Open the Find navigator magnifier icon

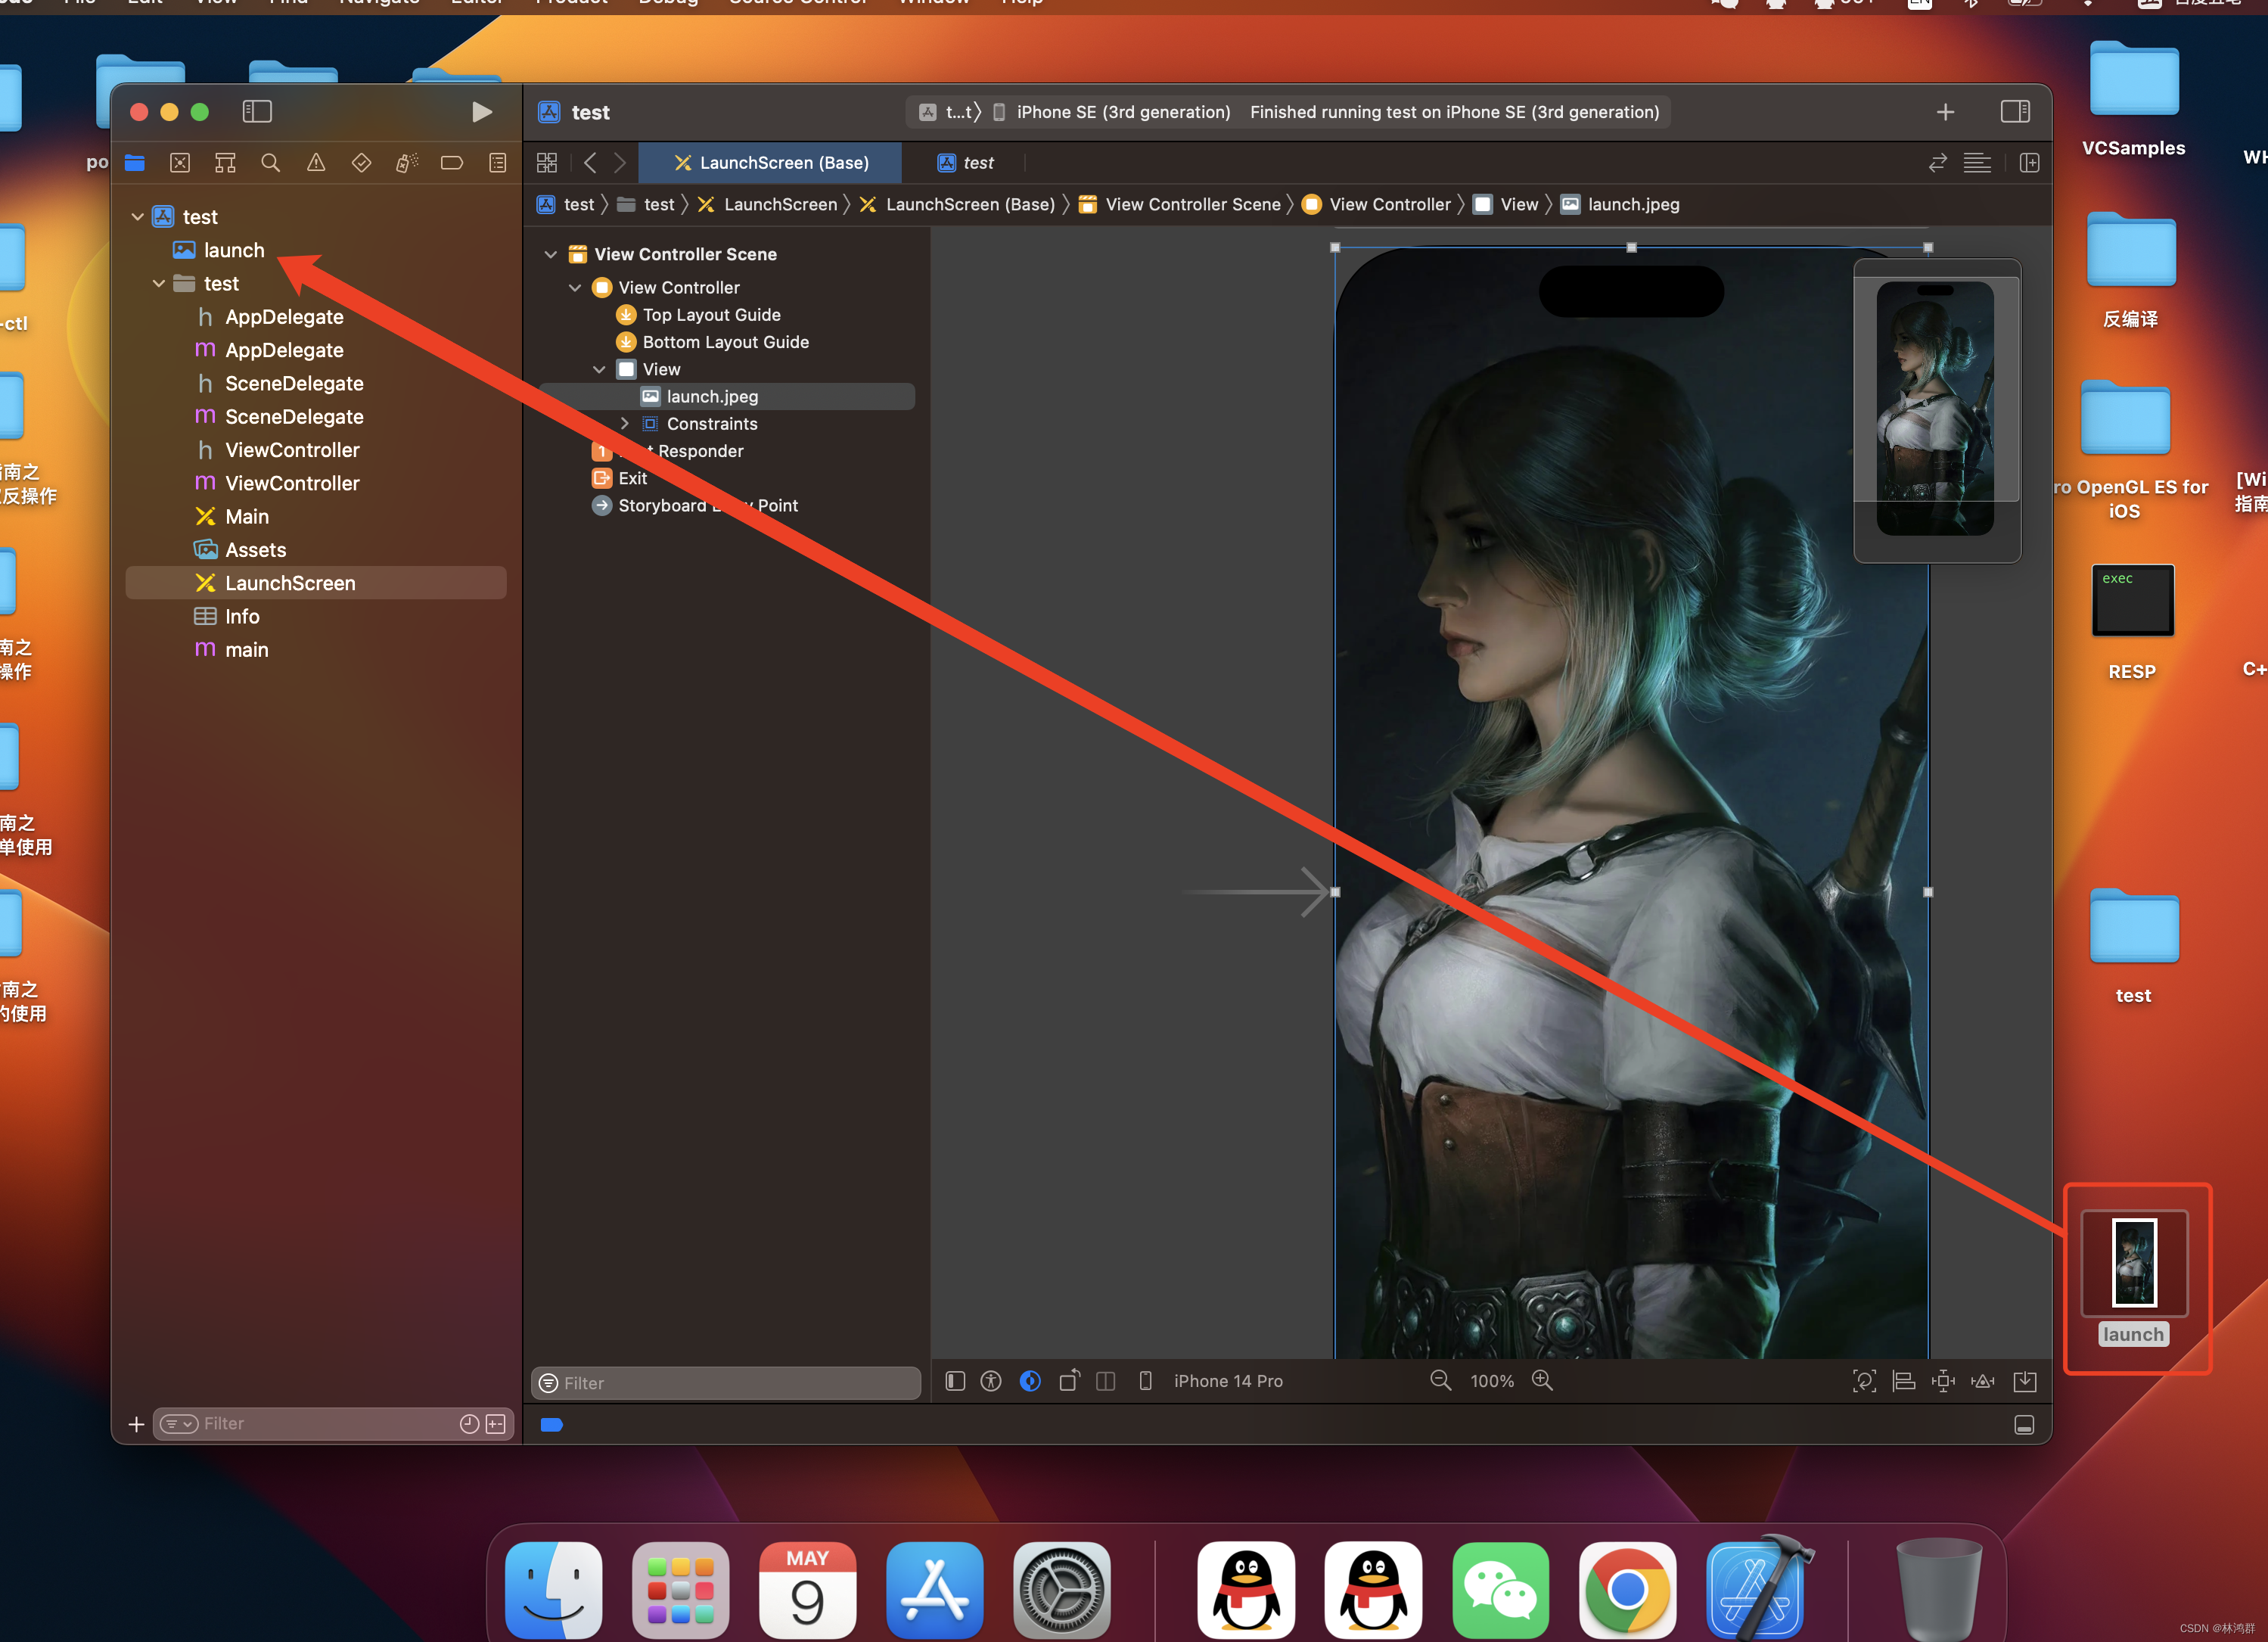[270, 163]
